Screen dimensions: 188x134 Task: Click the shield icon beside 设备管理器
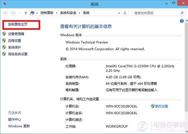pos(4,34)
